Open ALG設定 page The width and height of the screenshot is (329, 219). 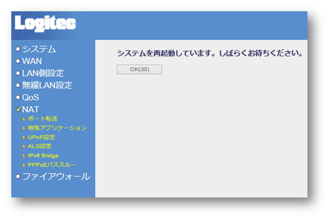39,146
